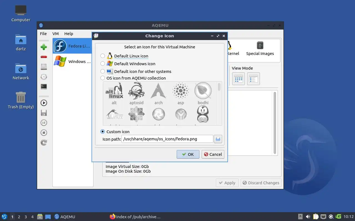Switch View Mode to icon grid

(x=239, y=79)
